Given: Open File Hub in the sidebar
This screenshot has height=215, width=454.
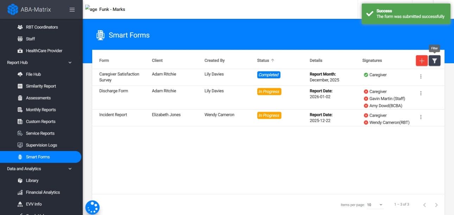Looking at the screenshot, I should click(x=33, y=74).
